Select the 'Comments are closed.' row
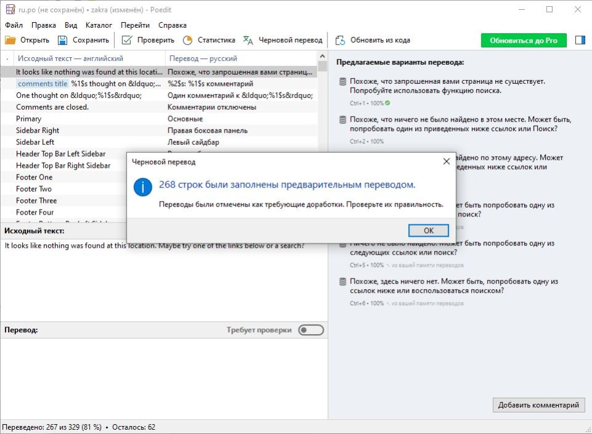Viewport: 592px width, 434px height. [x=52, y=107]
